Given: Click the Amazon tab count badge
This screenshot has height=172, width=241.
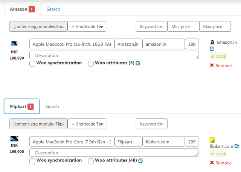Looking at the screenshot, I should [32, 9].
